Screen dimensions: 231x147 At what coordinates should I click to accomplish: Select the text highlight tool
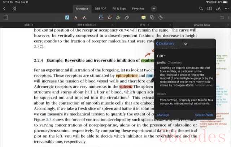(67, 18)
